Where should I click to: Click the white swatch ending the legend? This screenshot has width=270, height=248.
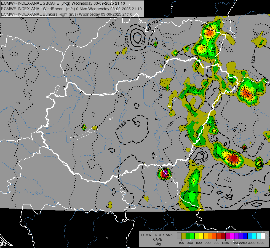pos(263,236)
